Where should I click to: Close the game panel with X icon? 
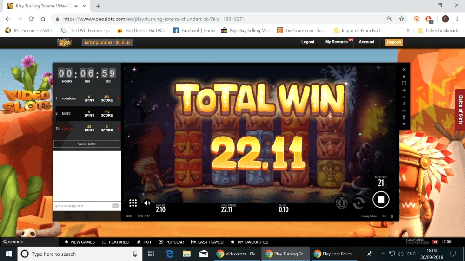pos(404,70)
